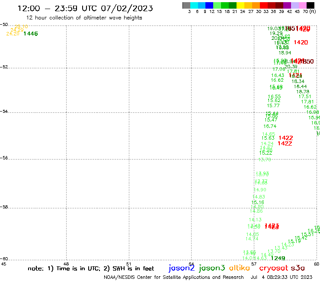
Task: Click the purple 42 ft legend swatch
Action: pyautogui.click(x=287, y=5)
